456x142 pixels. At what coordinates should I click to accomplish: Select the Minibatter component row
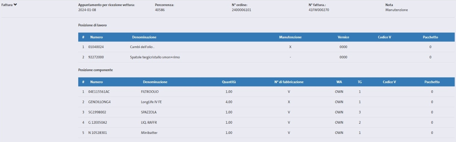[x=266, y=132]
